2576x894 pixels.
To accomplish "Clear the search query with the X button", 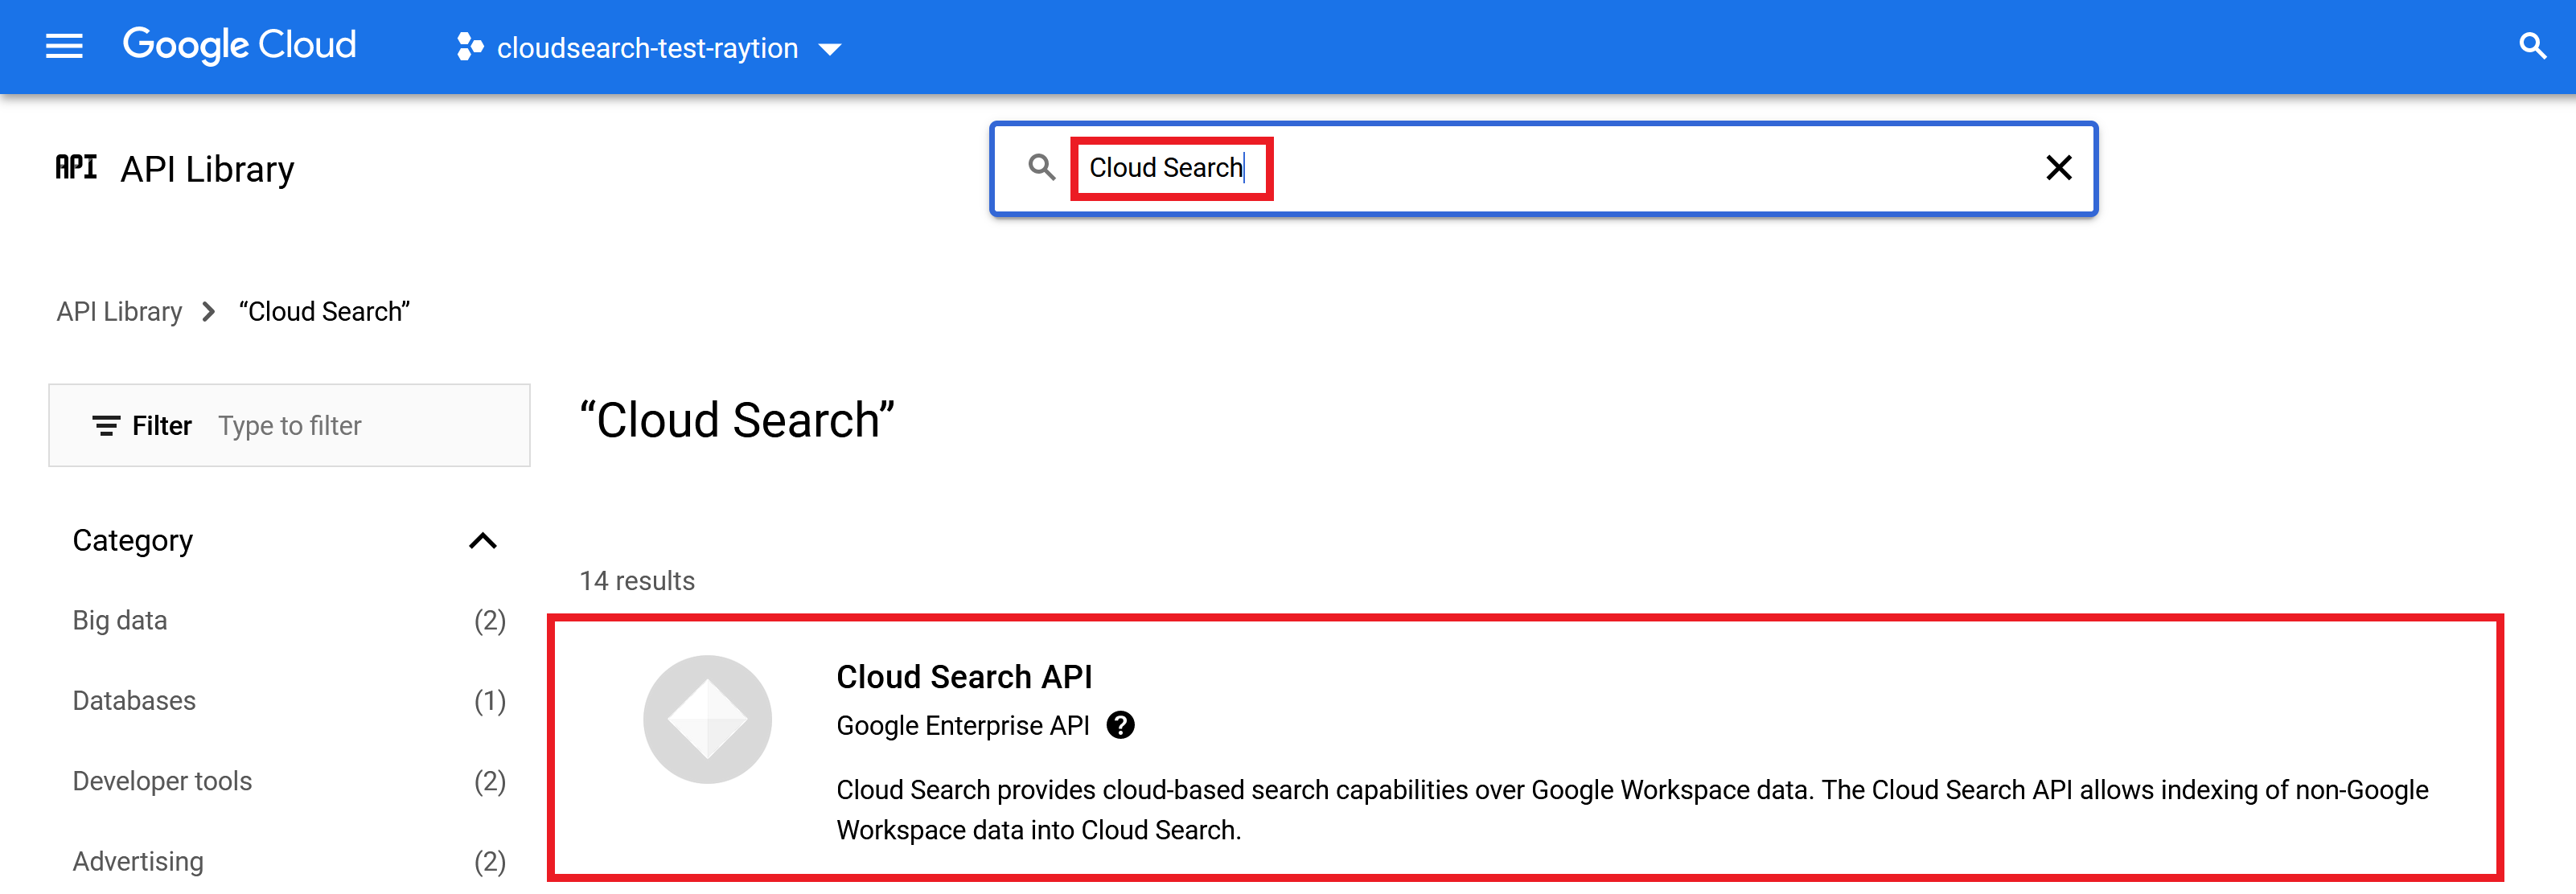I will (x=2059, y=168).
